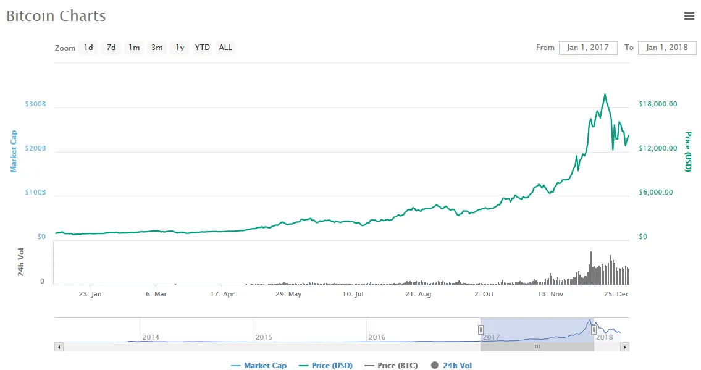The width and height of the screenshot is (701, 370).
Task: Toggle the Market Cap series legend
Action: [x=259, y=366]
